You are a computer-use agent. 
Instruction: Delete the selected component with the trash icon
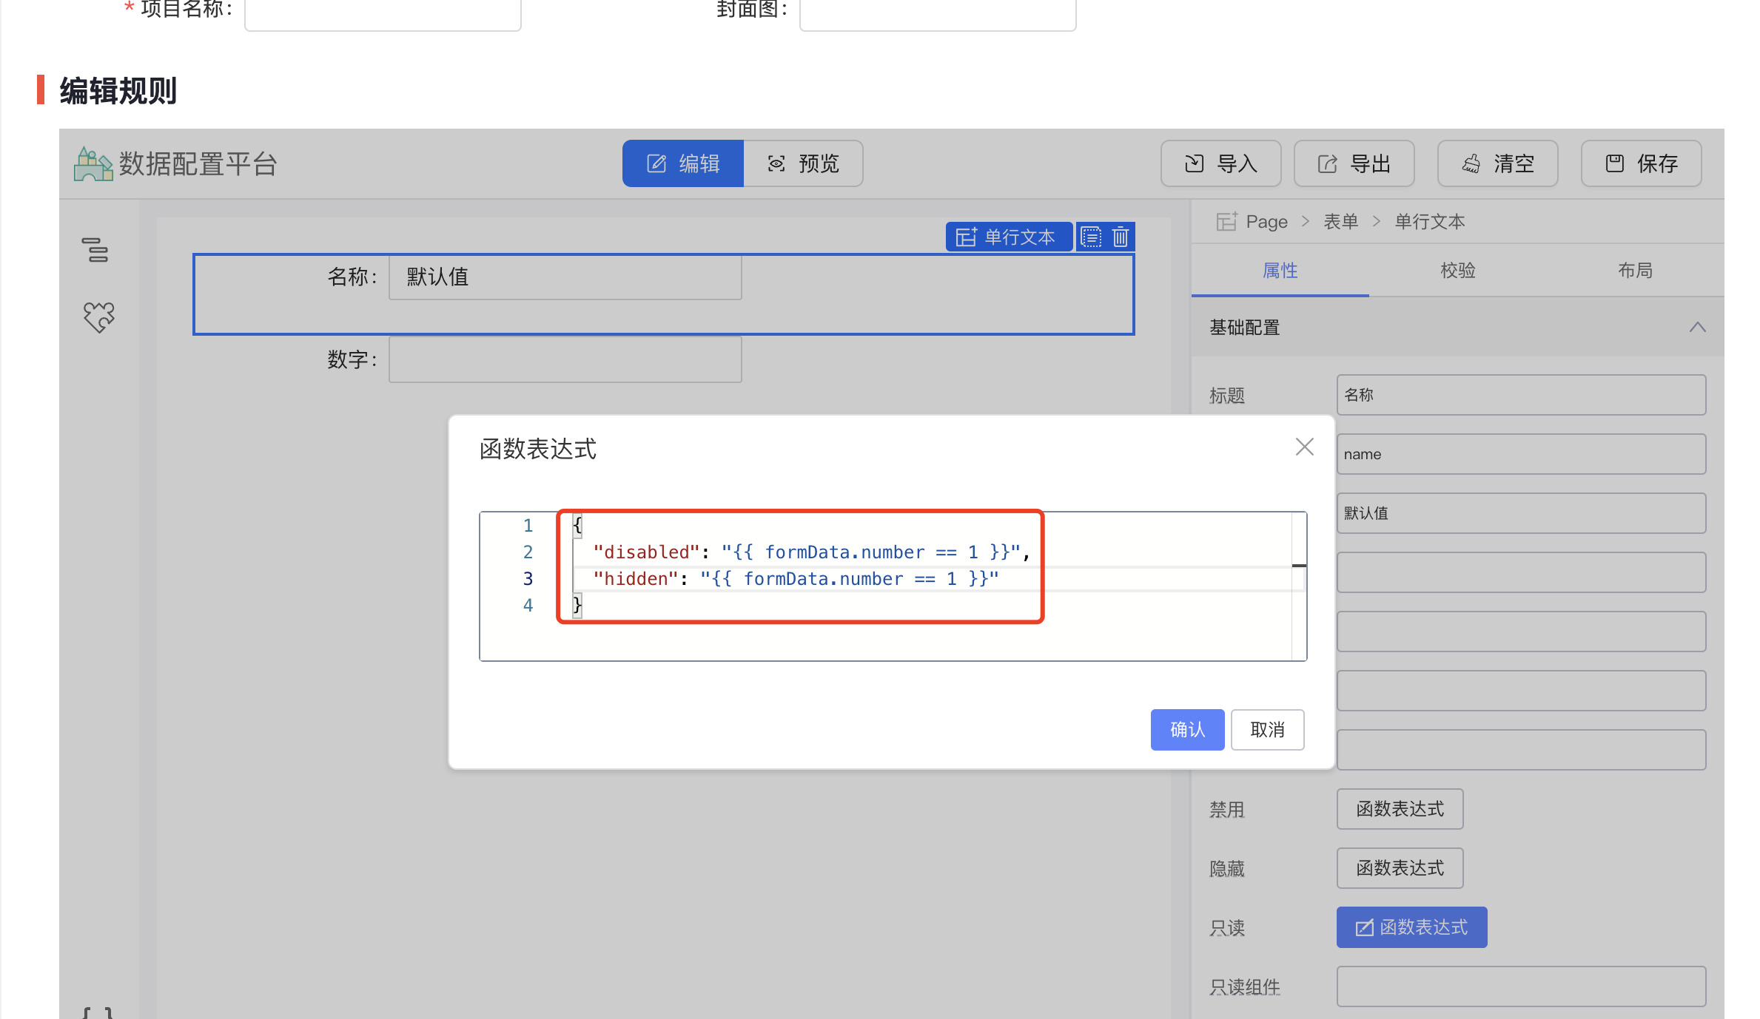coord(1120,237)
